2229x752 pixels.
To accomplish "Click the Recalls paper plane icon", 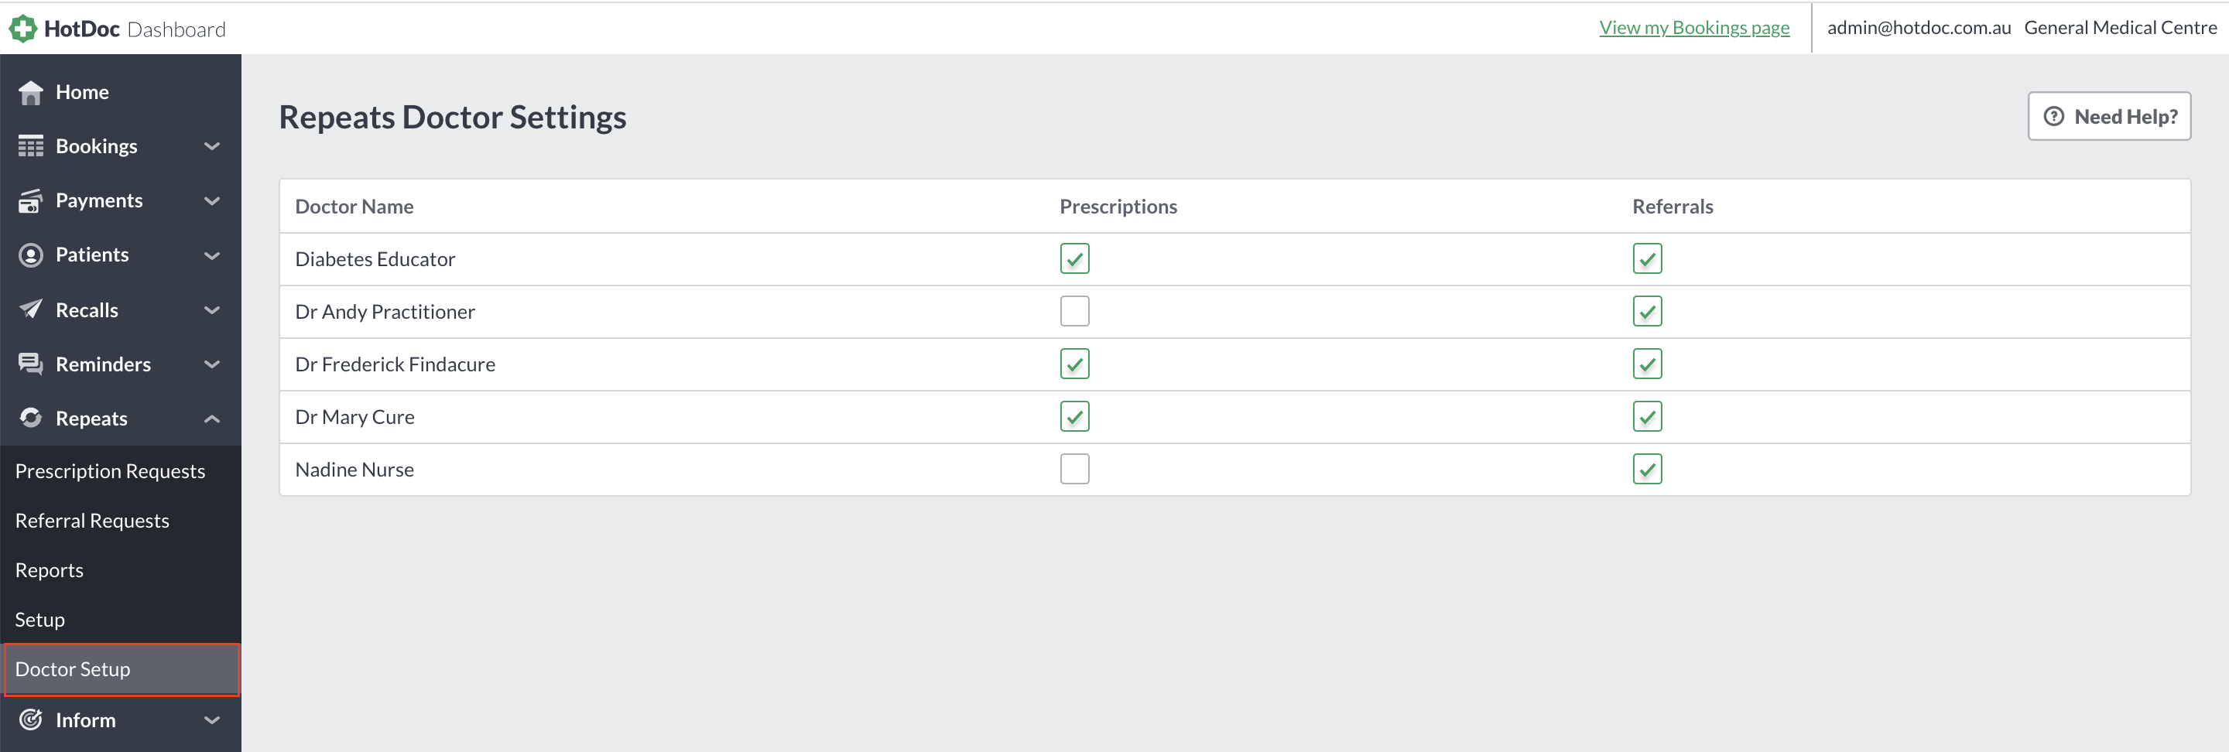I will click(30, 309).
